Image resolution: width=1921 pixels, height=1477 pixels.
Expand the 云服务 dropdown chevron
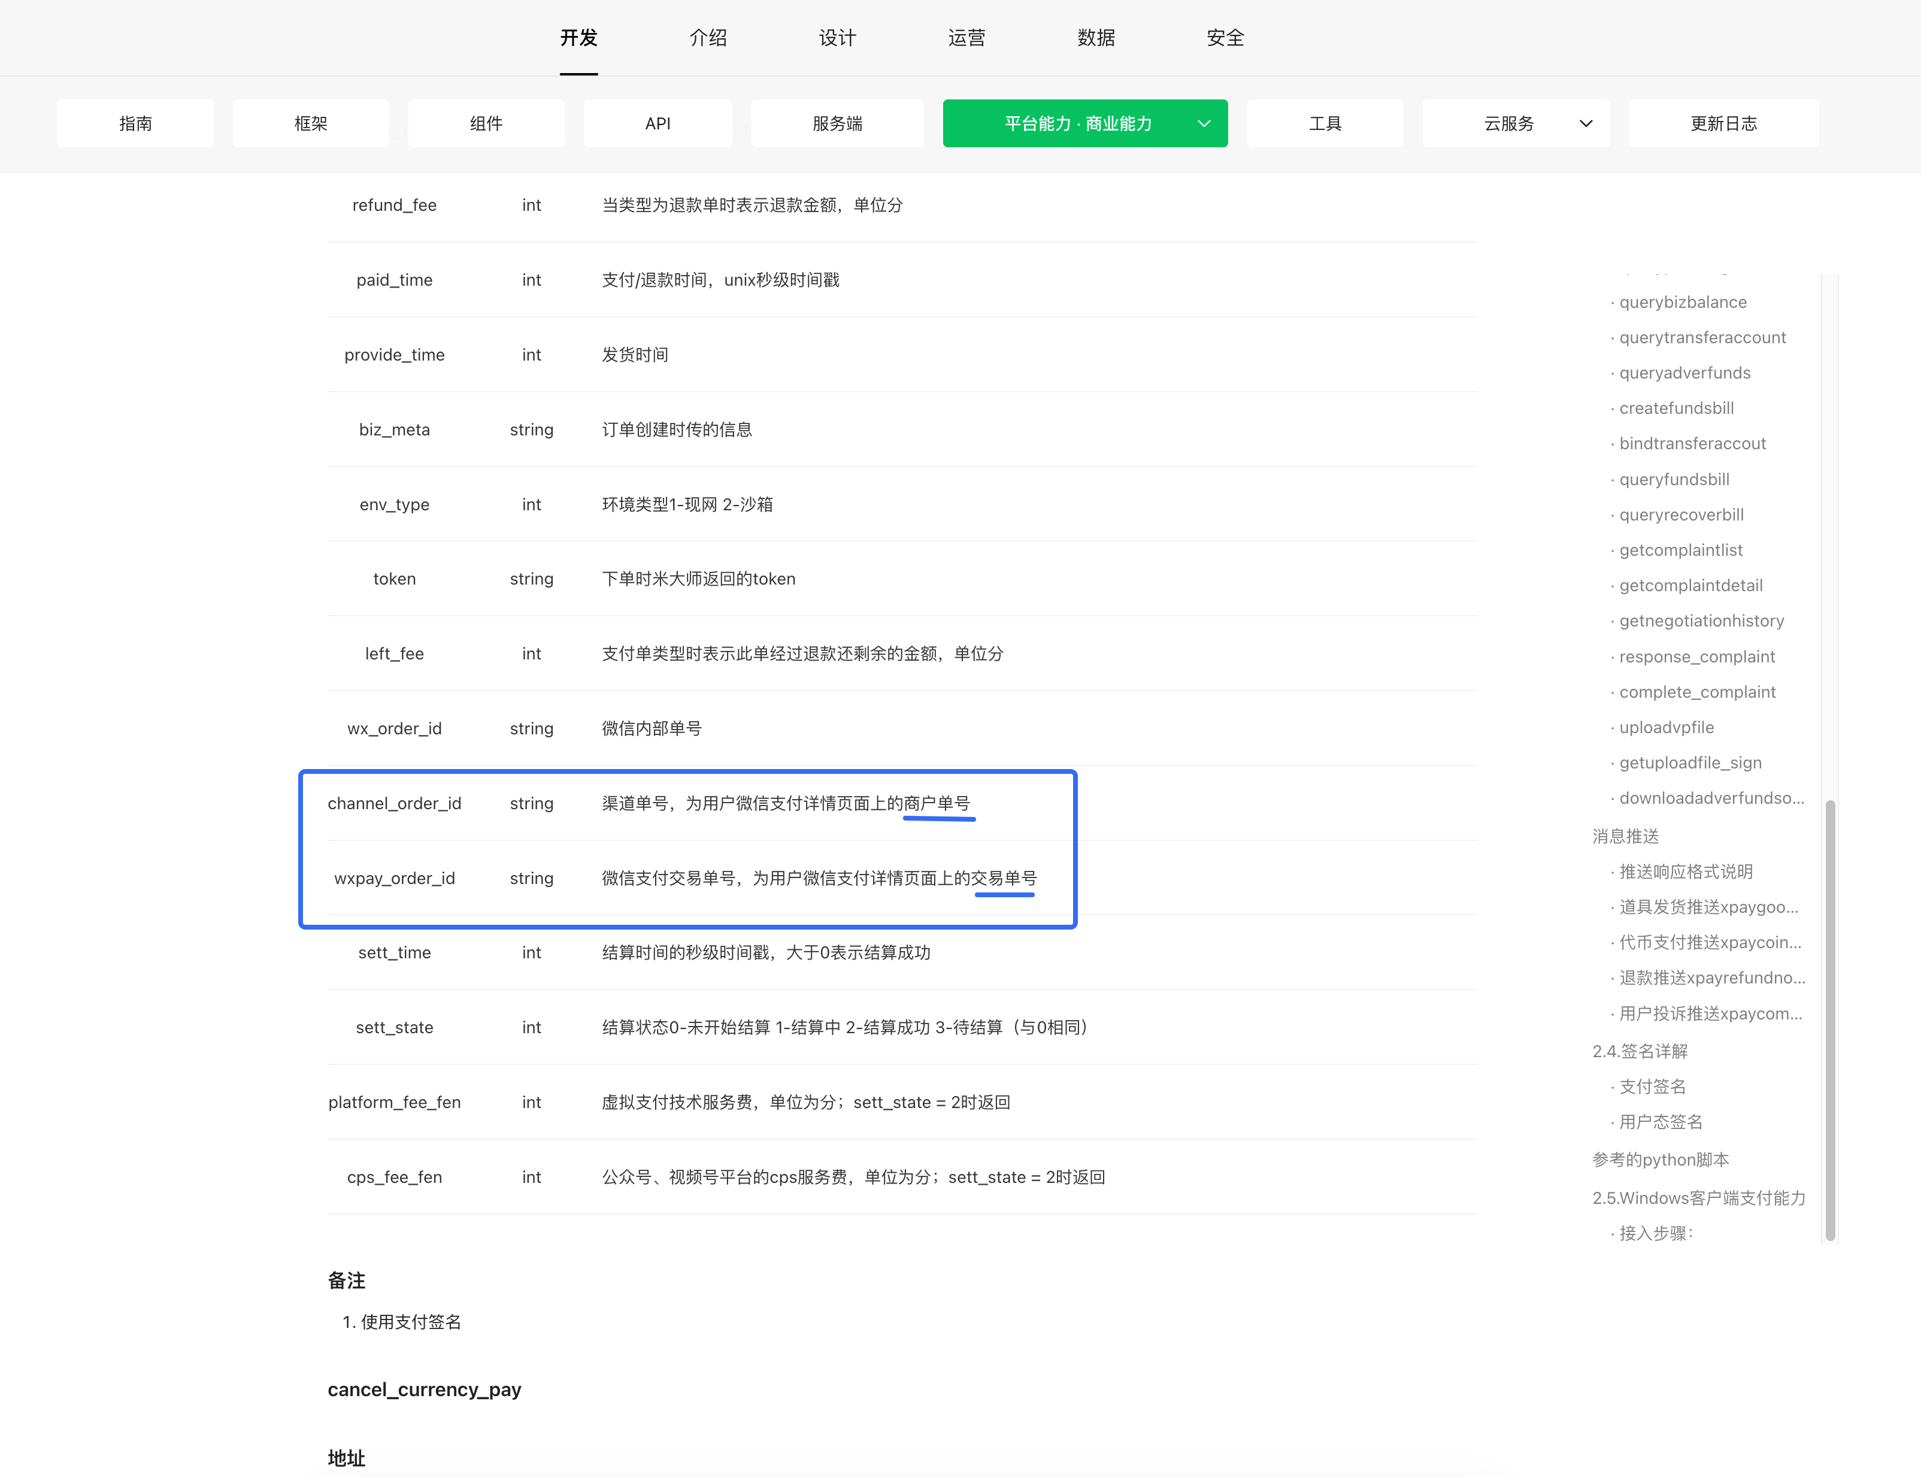pos(1585,124)
